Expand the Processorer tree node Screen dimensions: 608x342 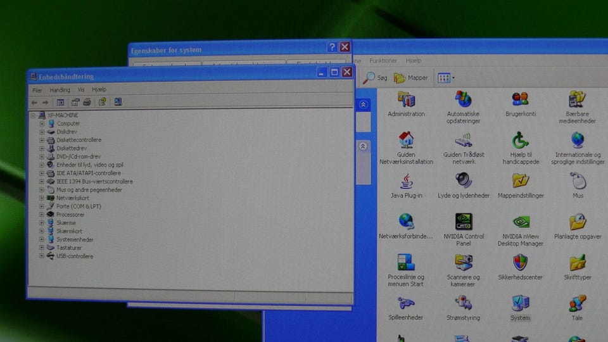[42, 215]
